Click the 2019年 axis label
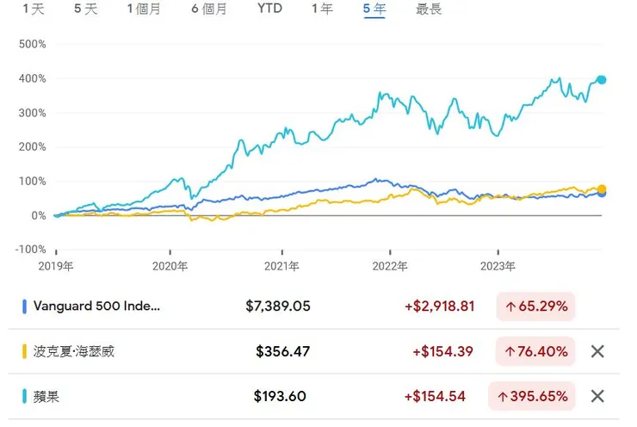 56,266
